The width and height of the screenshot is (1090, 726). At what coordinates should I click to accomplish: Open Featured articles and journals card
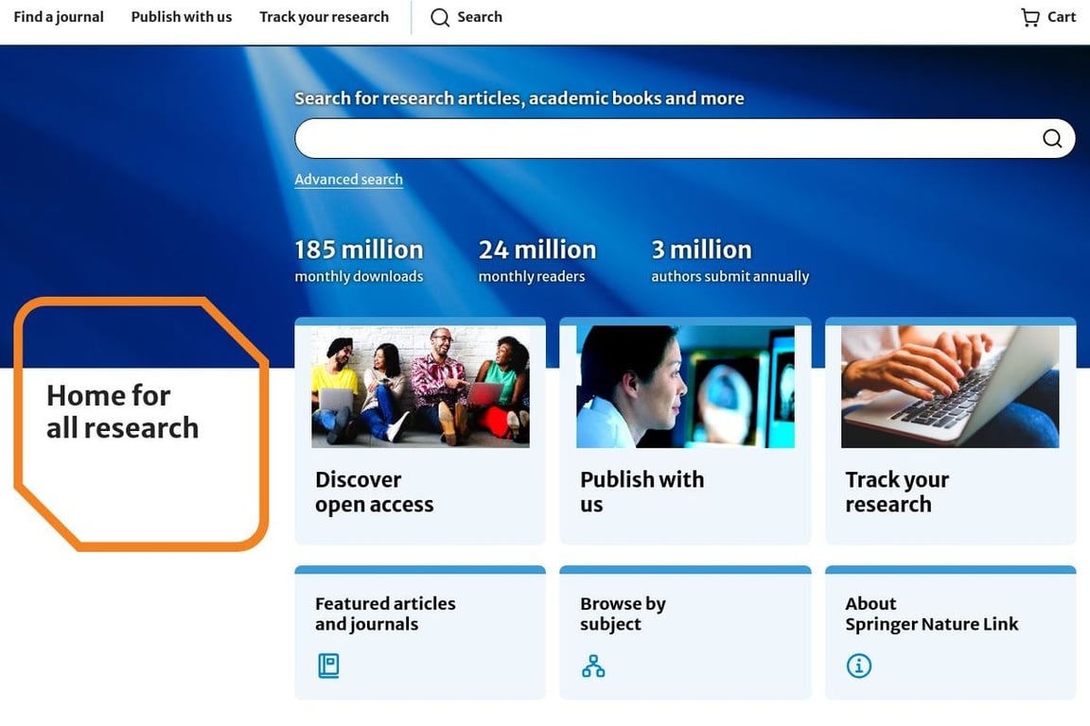[420, 632]
